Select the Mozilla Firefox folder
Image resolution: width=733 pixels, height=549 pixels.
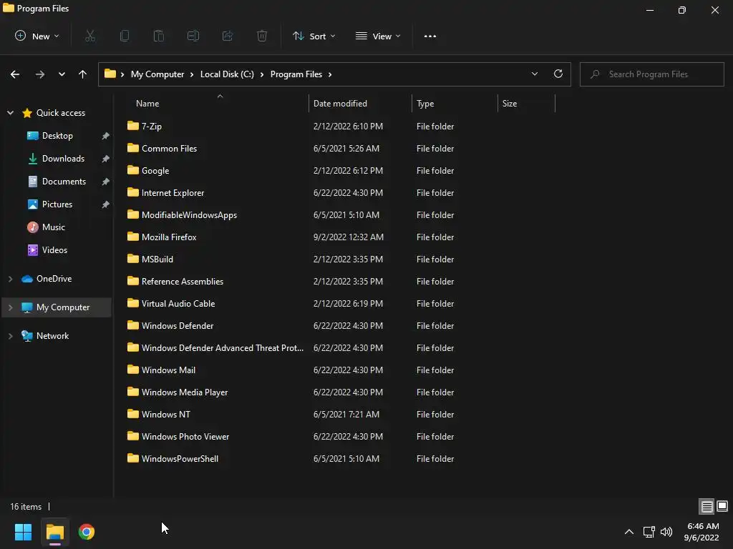[x=169, y=237]
